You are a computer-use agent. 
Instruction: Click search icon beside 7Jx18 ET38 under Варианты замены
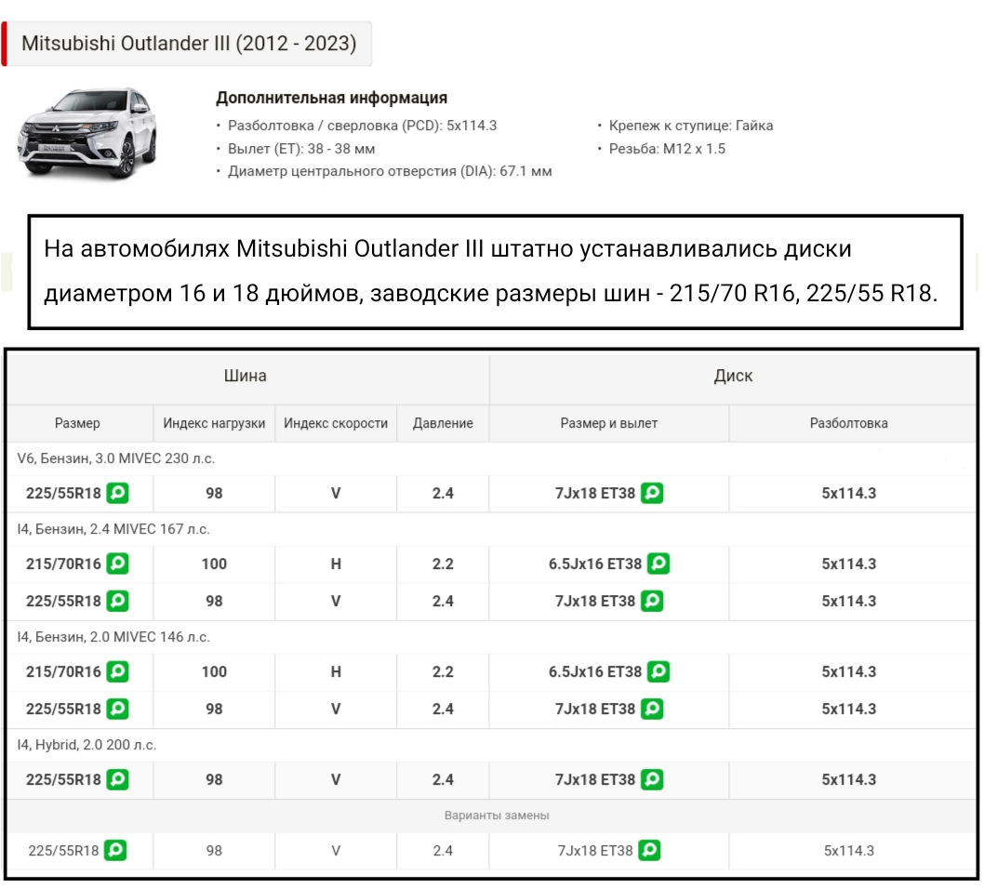(649, 851)
